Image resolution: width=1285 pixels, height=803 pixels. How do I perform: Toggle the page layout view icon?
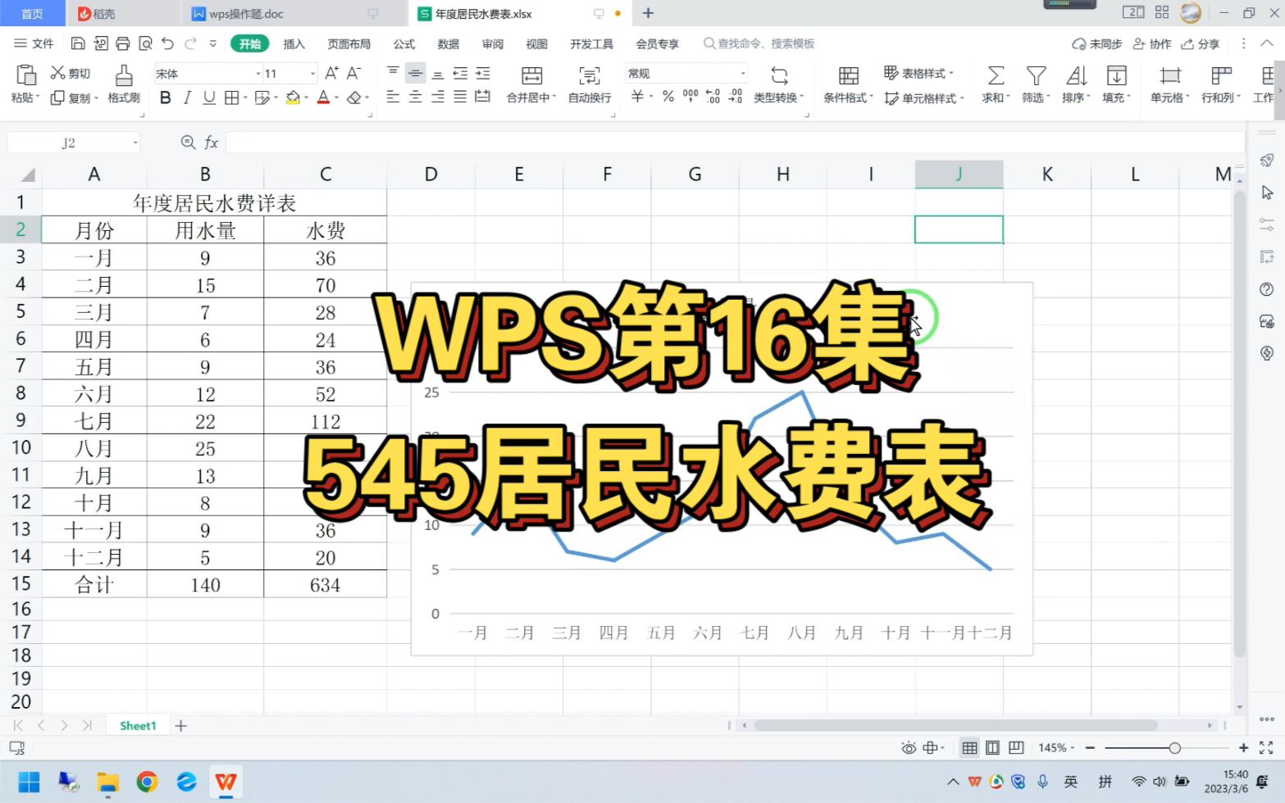tap(993, 748)
